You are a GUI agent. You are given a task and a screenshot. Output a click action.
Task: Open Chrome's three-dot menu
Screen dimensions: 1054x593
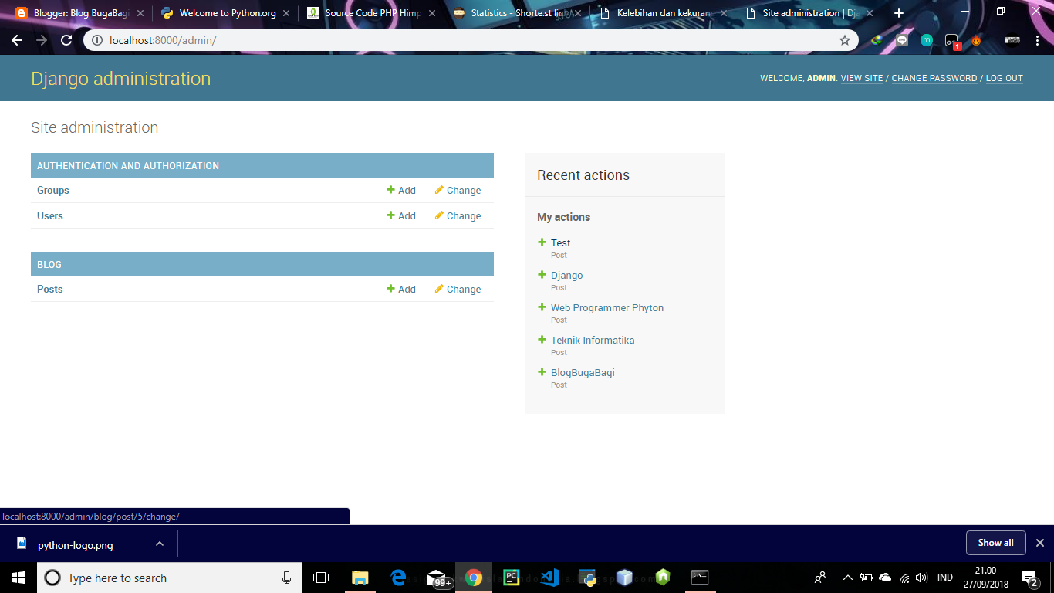click(1038, 40)
